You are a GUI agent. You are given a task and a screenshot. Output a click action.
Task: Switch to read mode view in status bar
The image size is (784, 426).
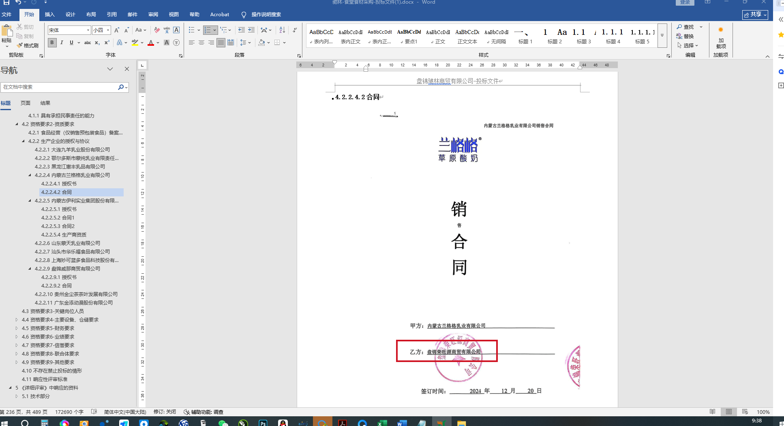tap(713, 412)
